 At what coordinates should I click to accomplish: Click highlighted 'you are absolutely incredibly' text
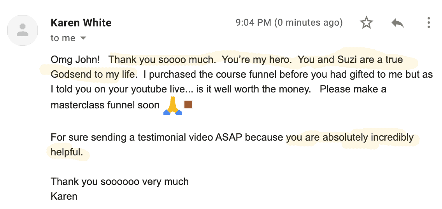pos(350,137)
